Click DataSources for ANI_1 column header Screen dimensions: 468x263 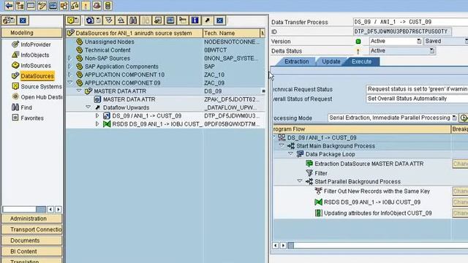[135, 33]
